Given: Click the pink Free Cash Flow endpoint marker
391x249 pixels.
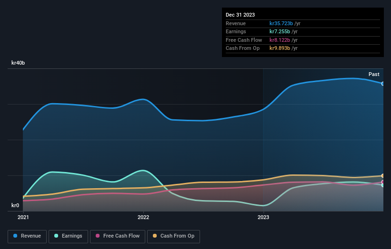Looking at the screenshot, I should (x=383, y=182).
